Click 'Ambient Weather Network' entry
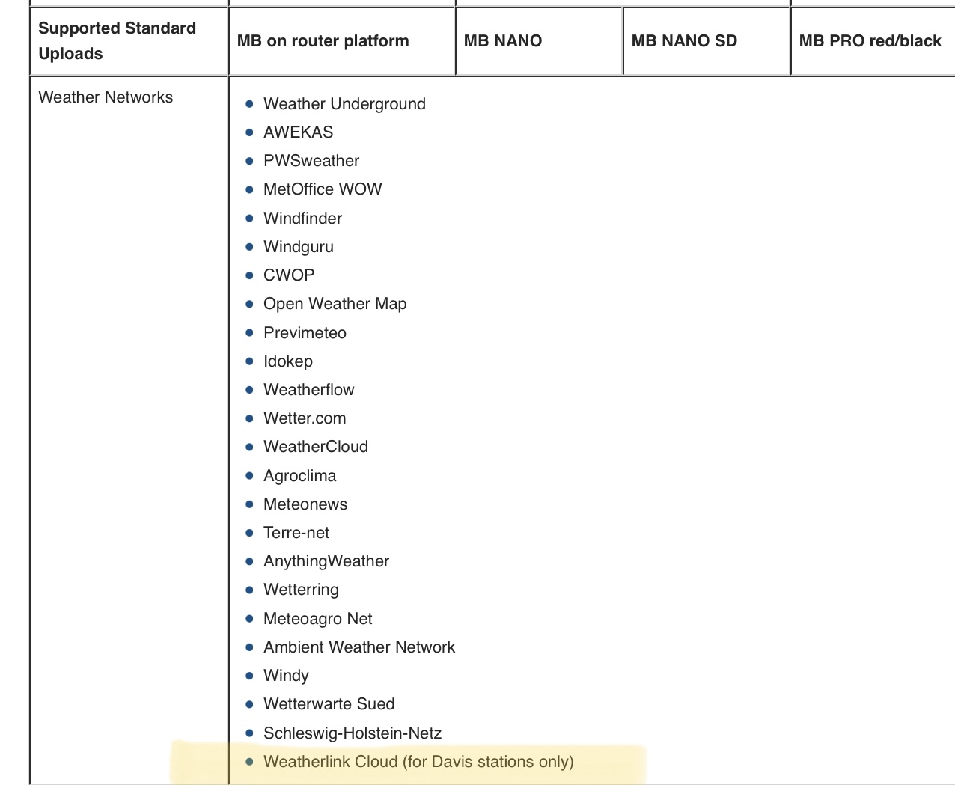The width and height of the screenshot is (955, 785). coord(359,647)
